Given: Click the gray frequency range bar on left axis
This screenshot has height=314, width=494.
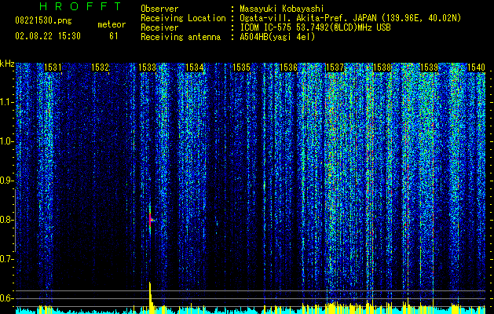Looking at the screenshot, I should pos(15,221).
